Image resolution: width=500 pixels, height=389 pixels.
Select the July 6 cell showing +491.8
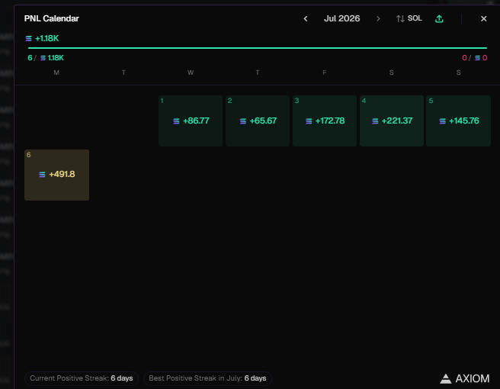pos(56,175)
